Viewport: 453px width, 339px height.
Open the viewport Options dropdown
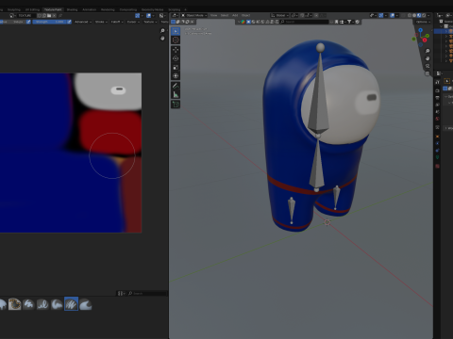coord(423,22)
